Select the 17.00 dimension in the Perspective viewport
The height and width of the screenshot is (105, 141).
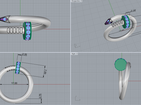point(122,31)
